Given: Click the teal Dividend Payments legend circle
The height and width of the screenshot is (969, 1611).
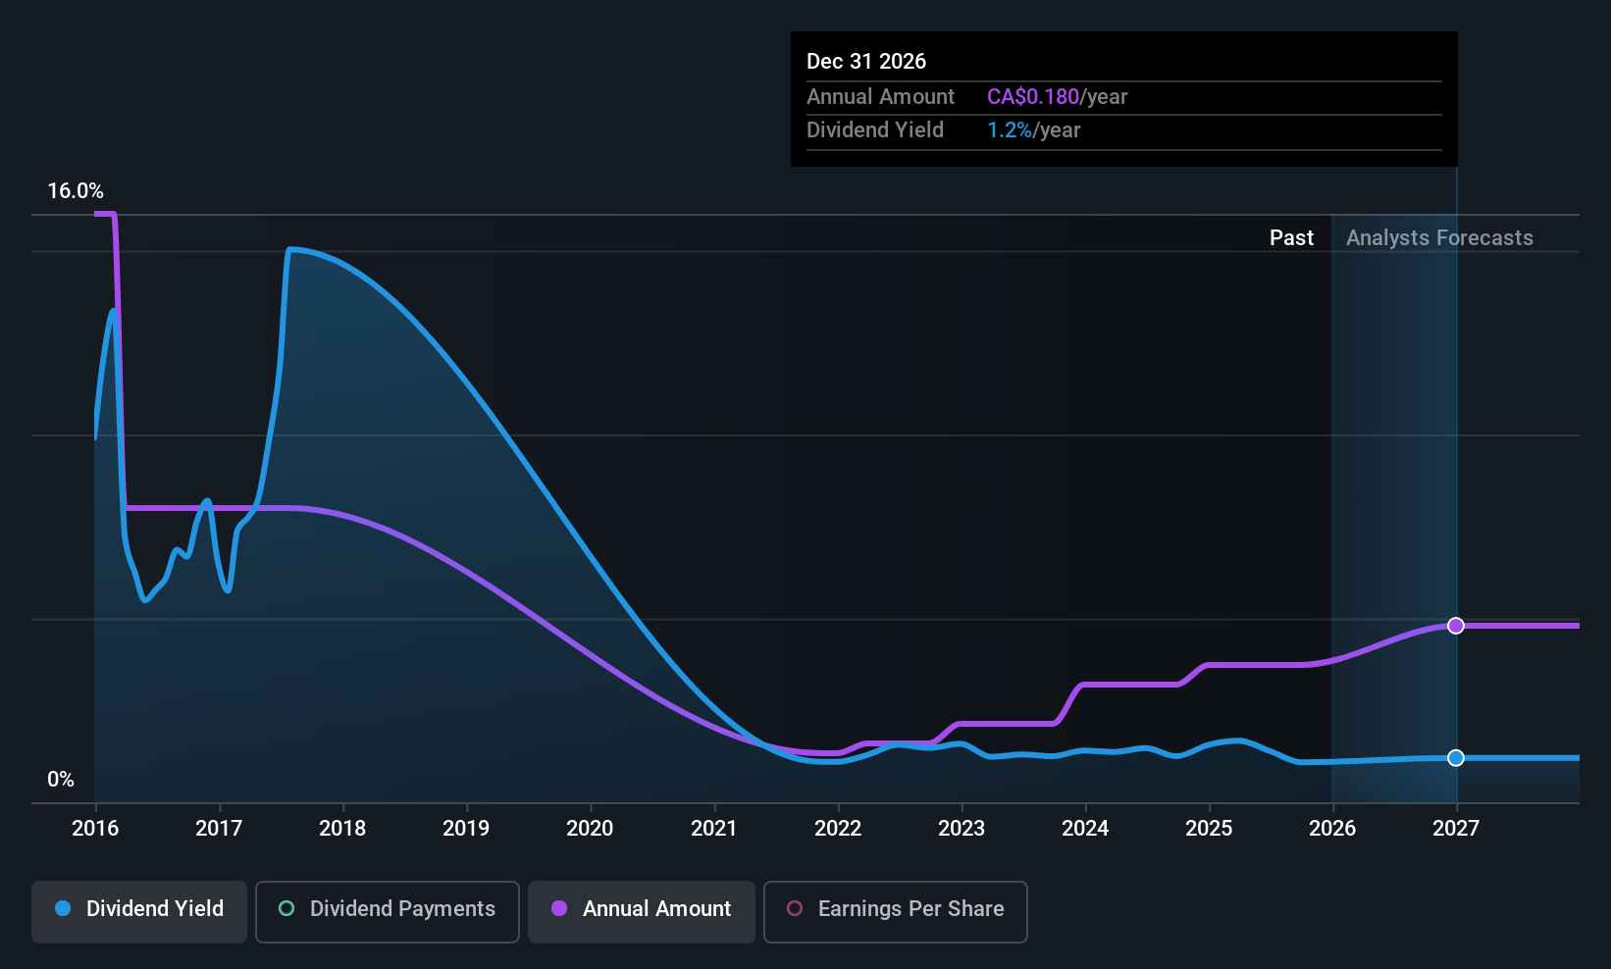Looking at the screenshot, I should [286, 908].
